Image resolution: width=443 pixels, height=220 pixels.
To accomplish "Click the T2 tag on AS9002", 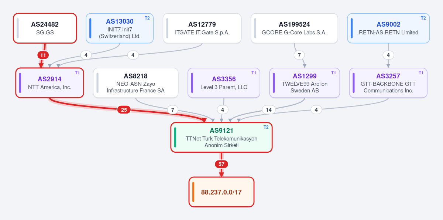I will 423,18.
